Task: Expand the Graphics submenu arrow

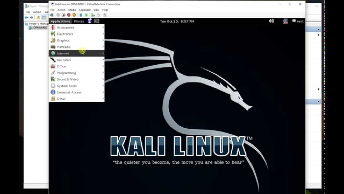Action: click(103, 40)
